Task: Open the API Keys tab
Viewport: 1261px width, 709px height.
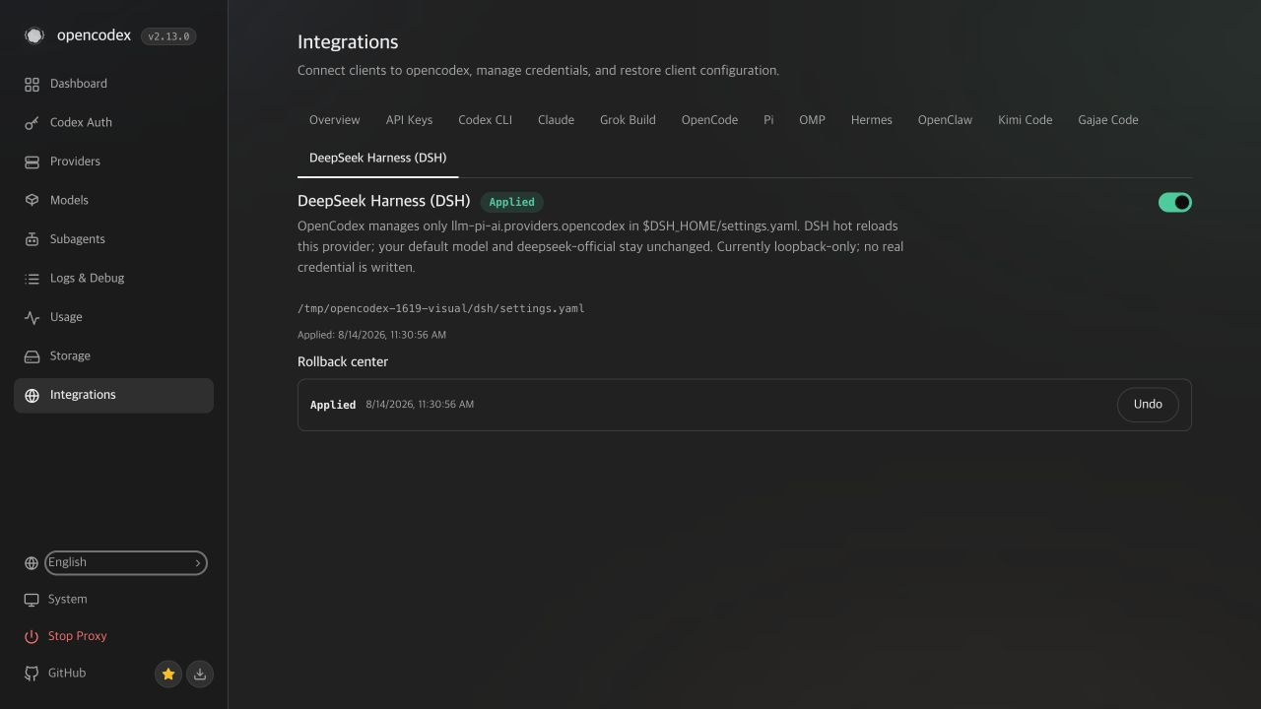Action: (409, 120)
